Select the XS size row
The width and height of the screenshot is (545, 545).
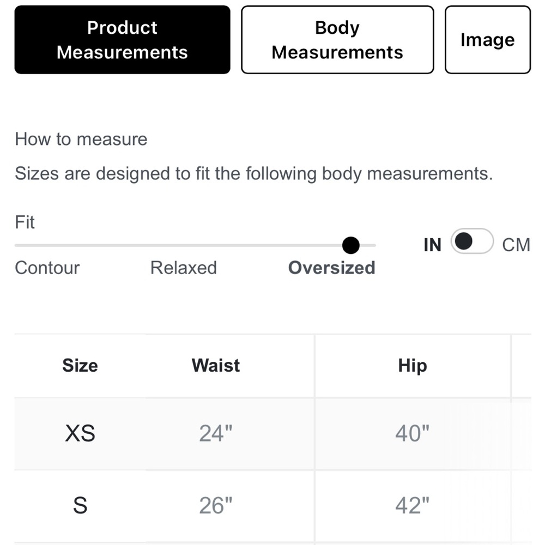(x=273, y=434)
